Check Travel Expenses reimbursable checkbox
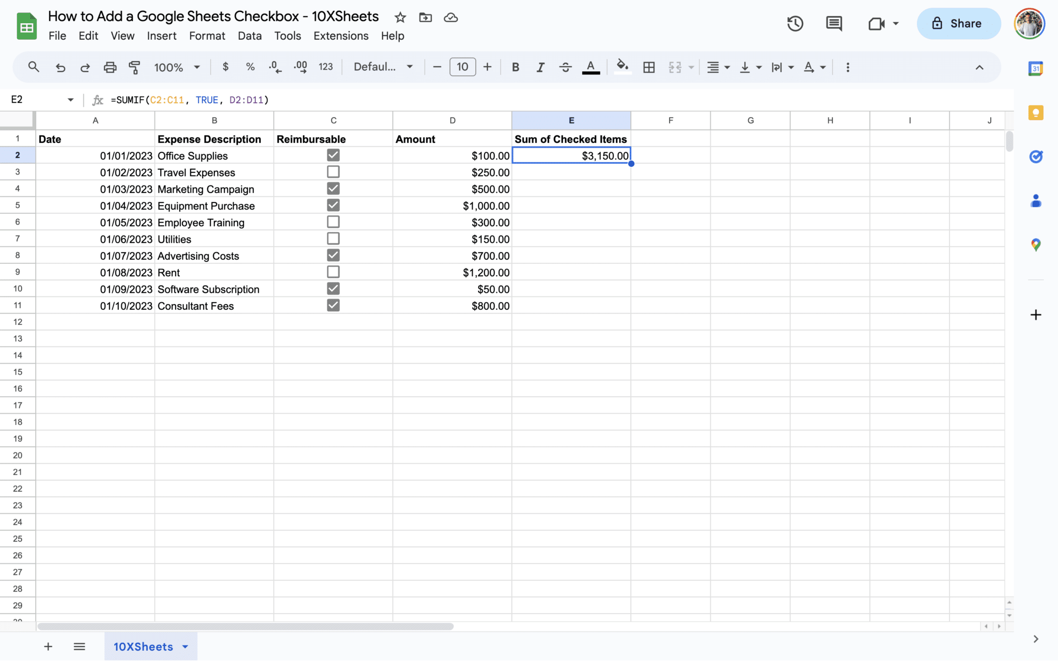The image size is (1058, 661). (x=333, y=171)
